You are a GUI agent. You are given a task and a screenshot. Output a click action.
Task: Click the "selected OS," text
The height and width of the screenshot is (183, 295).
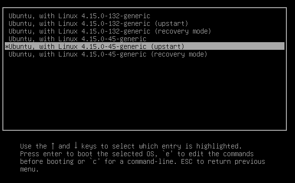(x=135, y=154)
